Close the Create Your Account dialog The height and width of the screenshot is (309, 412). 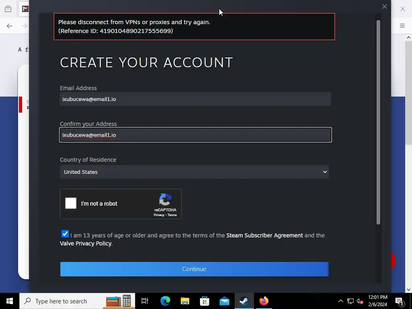click(x=384, y=6)
